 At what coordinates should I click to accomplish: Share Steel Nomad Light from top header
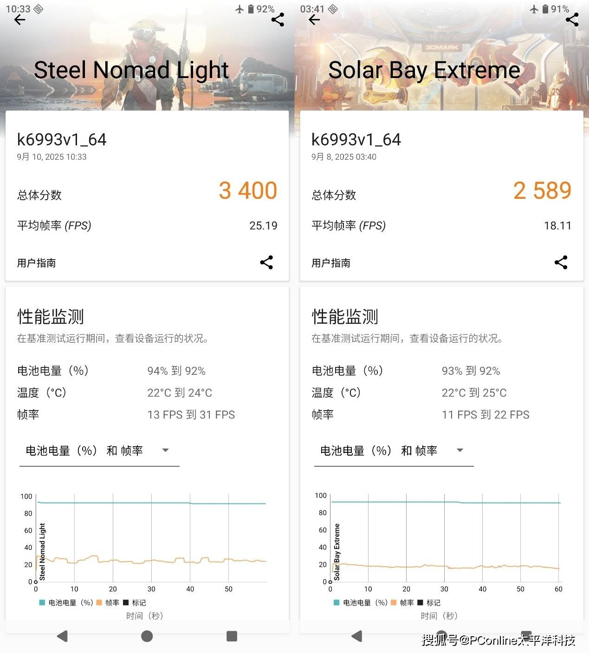[278, 20]
